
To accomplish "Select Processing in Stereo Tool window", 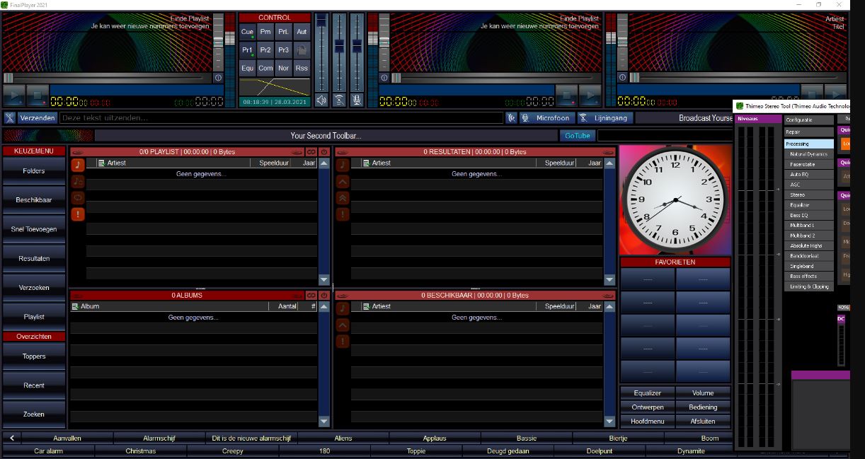I will [x=808, y=144].
